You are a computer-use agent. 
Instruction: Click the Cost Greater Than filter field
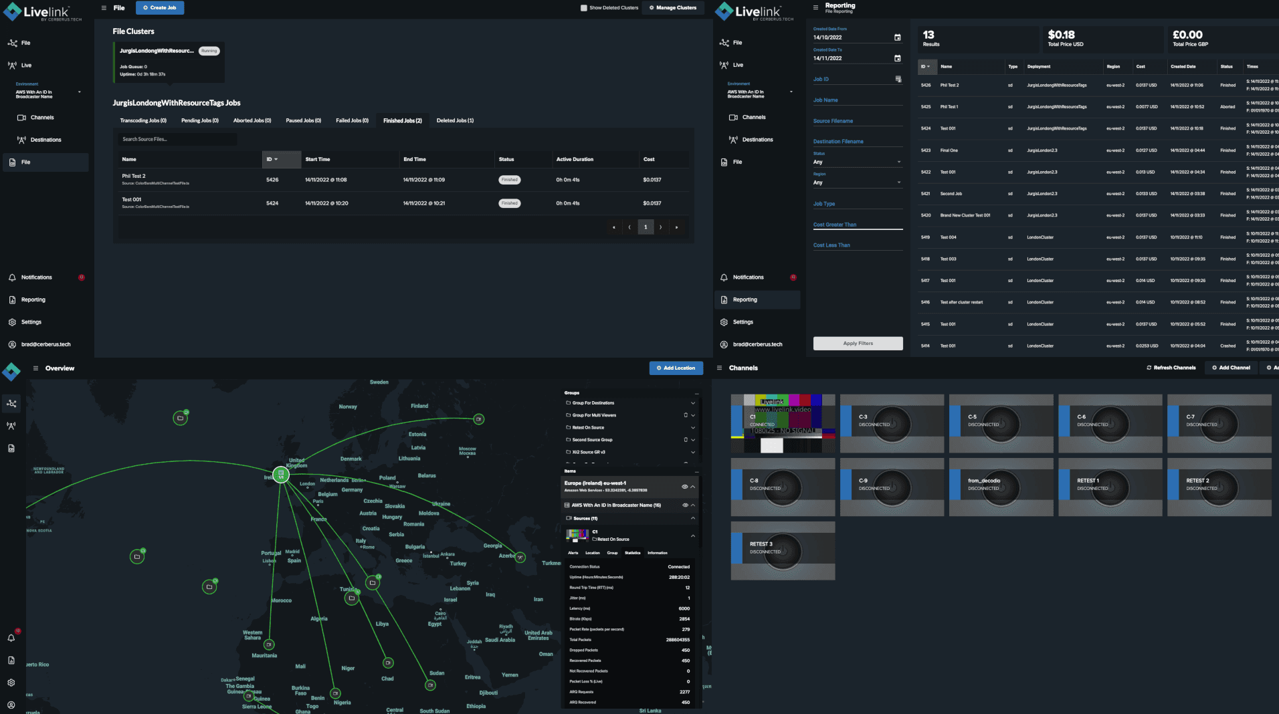858,225
